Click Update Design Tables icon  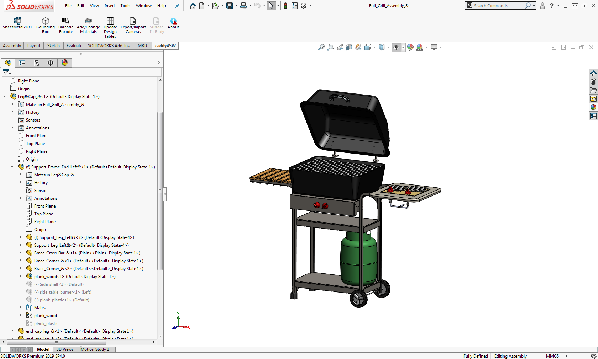[110, 21]
